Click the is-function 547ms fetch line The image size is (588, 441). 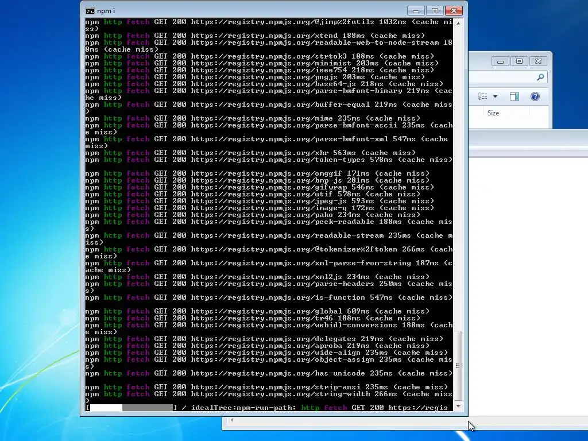269,298
